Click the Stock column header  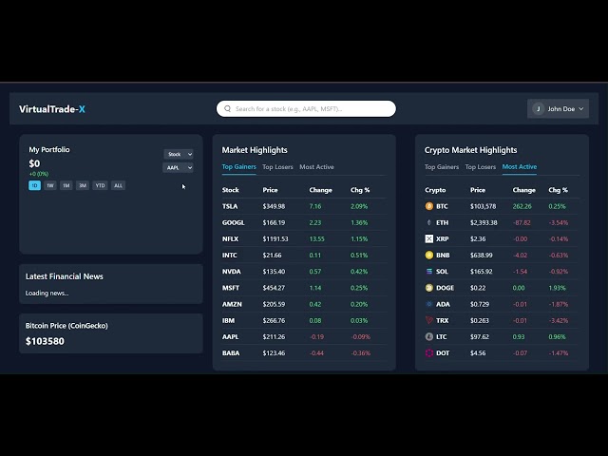pos(230,190)
